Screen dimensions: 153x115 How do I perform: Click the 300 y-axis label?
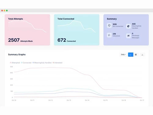(x=11, y=79)
